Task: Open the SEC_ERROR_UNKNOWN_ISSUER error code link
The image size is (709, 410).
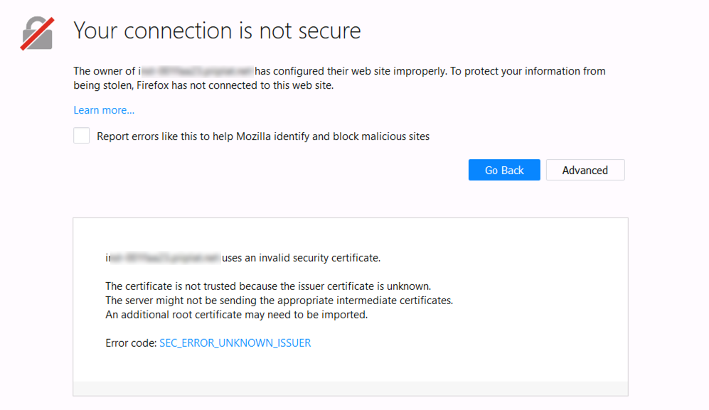Action: [x=235, y=343]
